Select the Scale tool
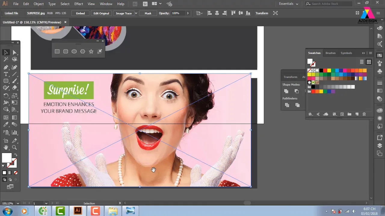Viewport: 385px width, 216px height. point(14,96)
